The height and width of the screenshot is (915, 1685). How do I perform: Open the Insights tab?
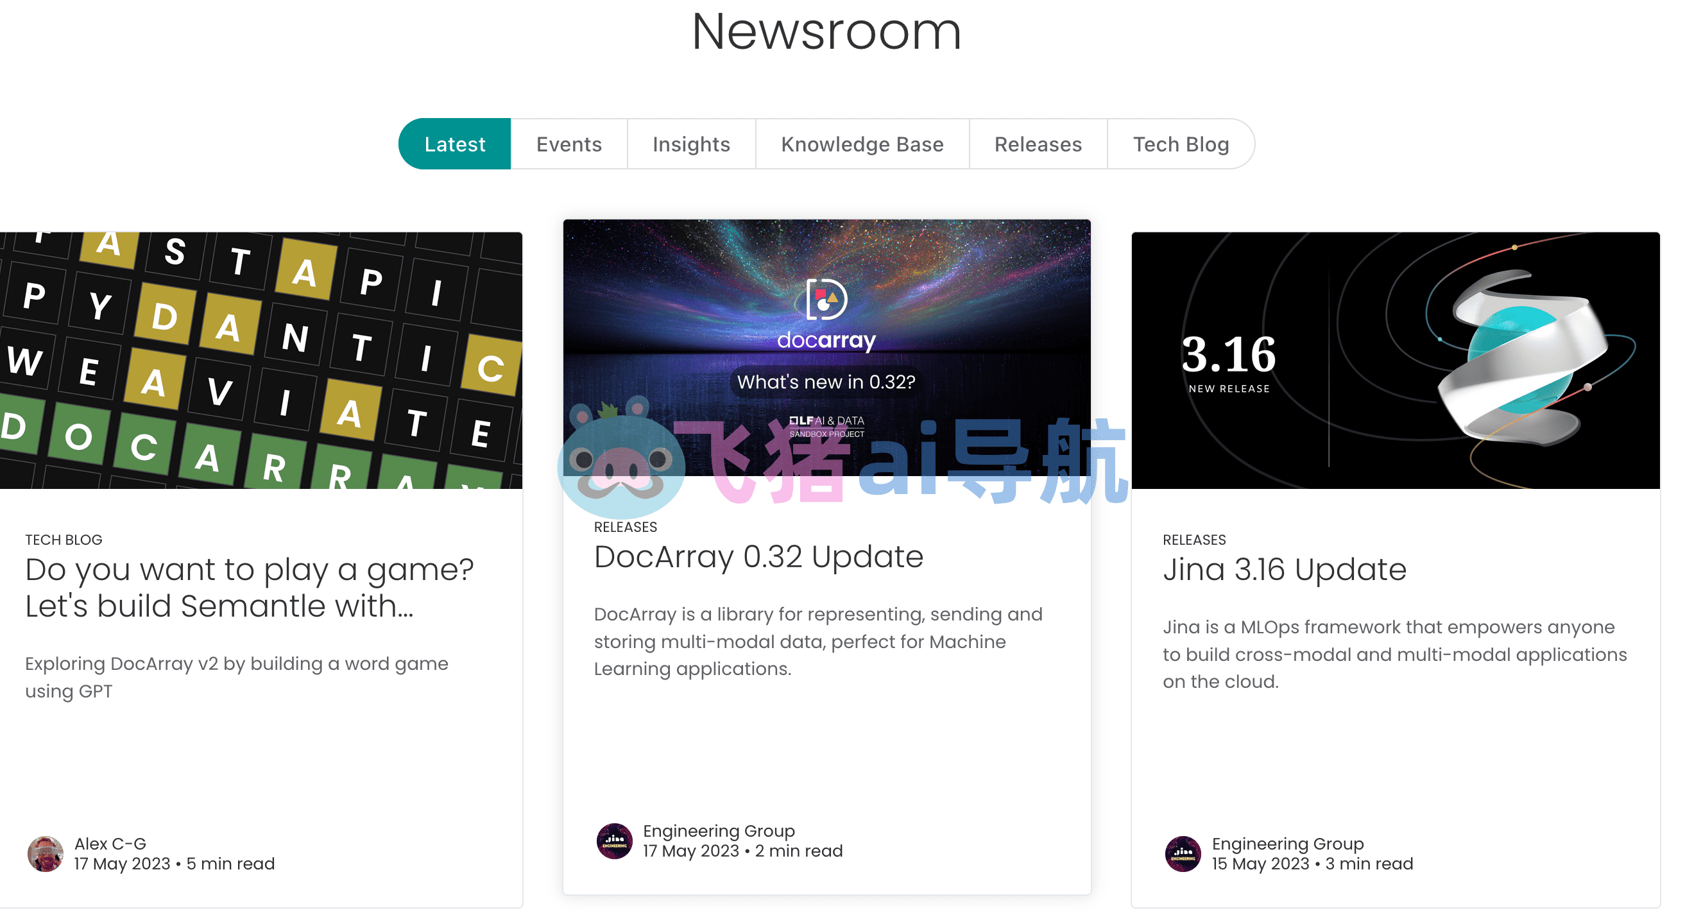[692, 144]
